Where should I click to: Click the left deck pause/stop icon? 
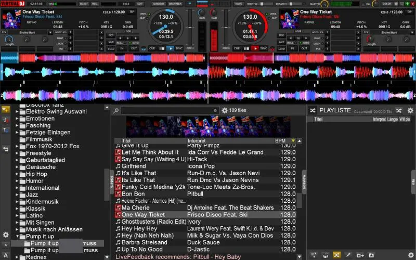coord(161,48)
